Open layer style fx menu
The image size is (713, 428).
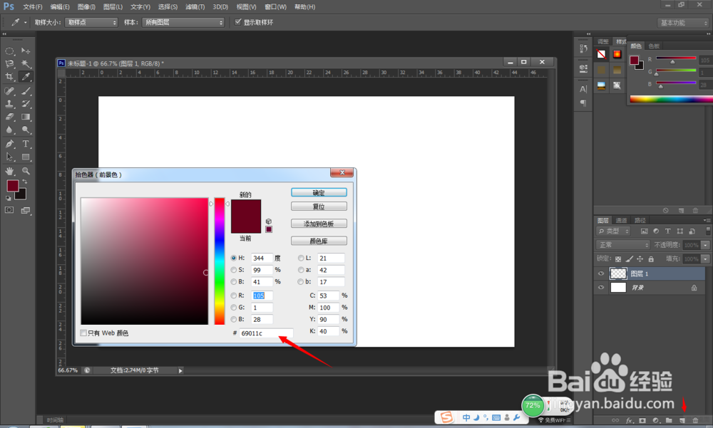(630, 421)
